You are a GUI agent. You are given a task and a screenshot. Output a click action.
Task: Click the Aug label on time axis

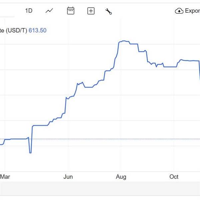(121, 177)
